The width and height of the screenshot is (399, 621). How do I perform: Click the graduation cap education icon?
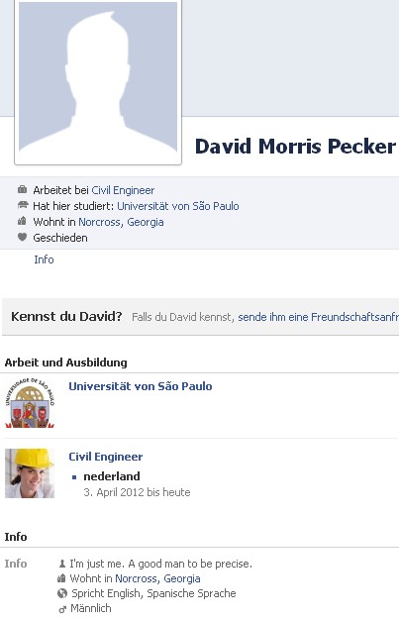[x=24, y=205]
